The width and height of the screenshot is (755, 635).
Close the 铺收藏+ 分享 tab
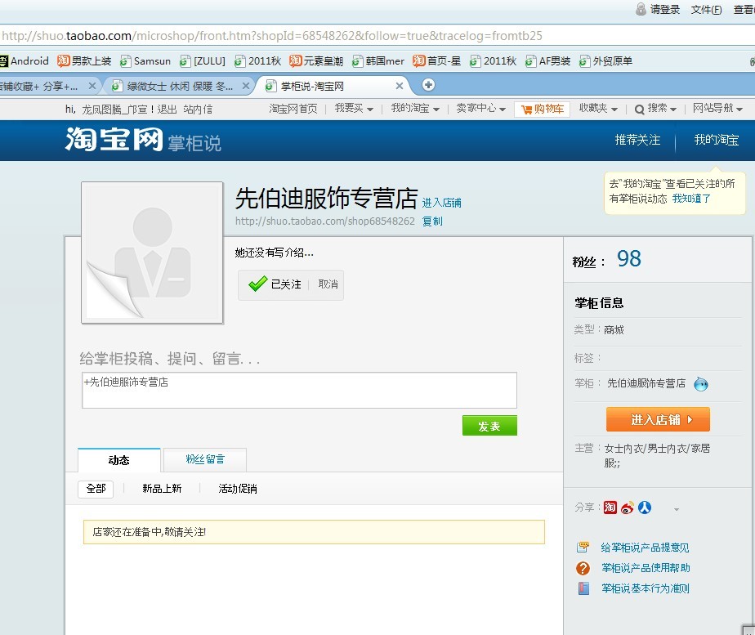click(x=92, y=86)
